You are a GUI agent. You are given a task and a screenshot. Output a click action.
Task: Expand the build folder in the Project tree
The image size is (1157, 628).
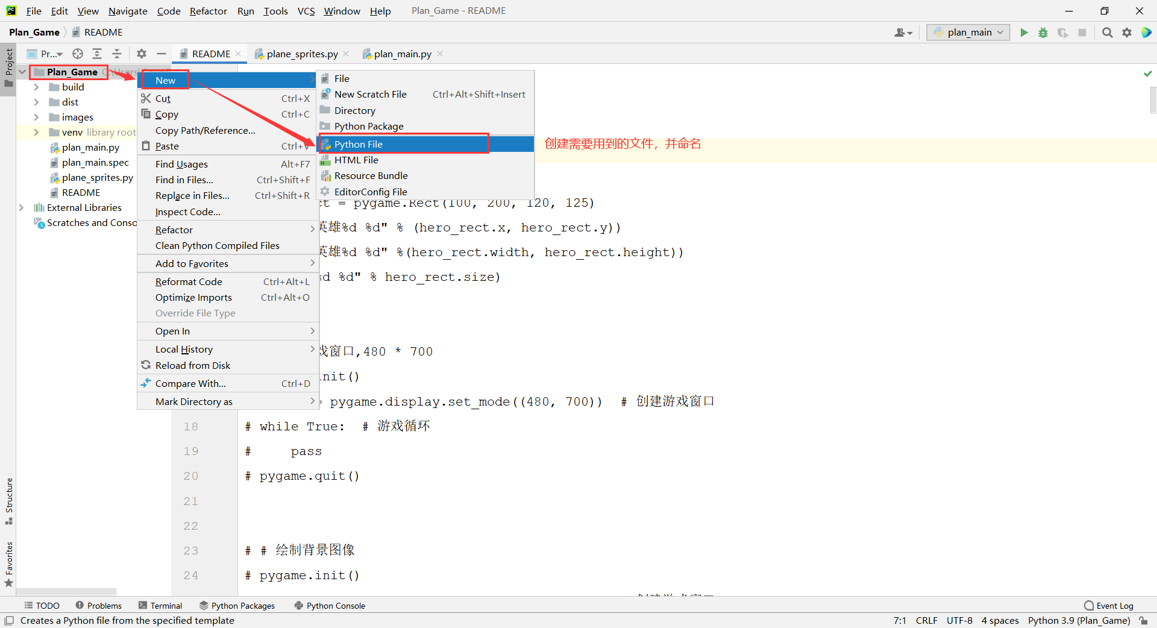pyautogui.click(x=36, y=87)
